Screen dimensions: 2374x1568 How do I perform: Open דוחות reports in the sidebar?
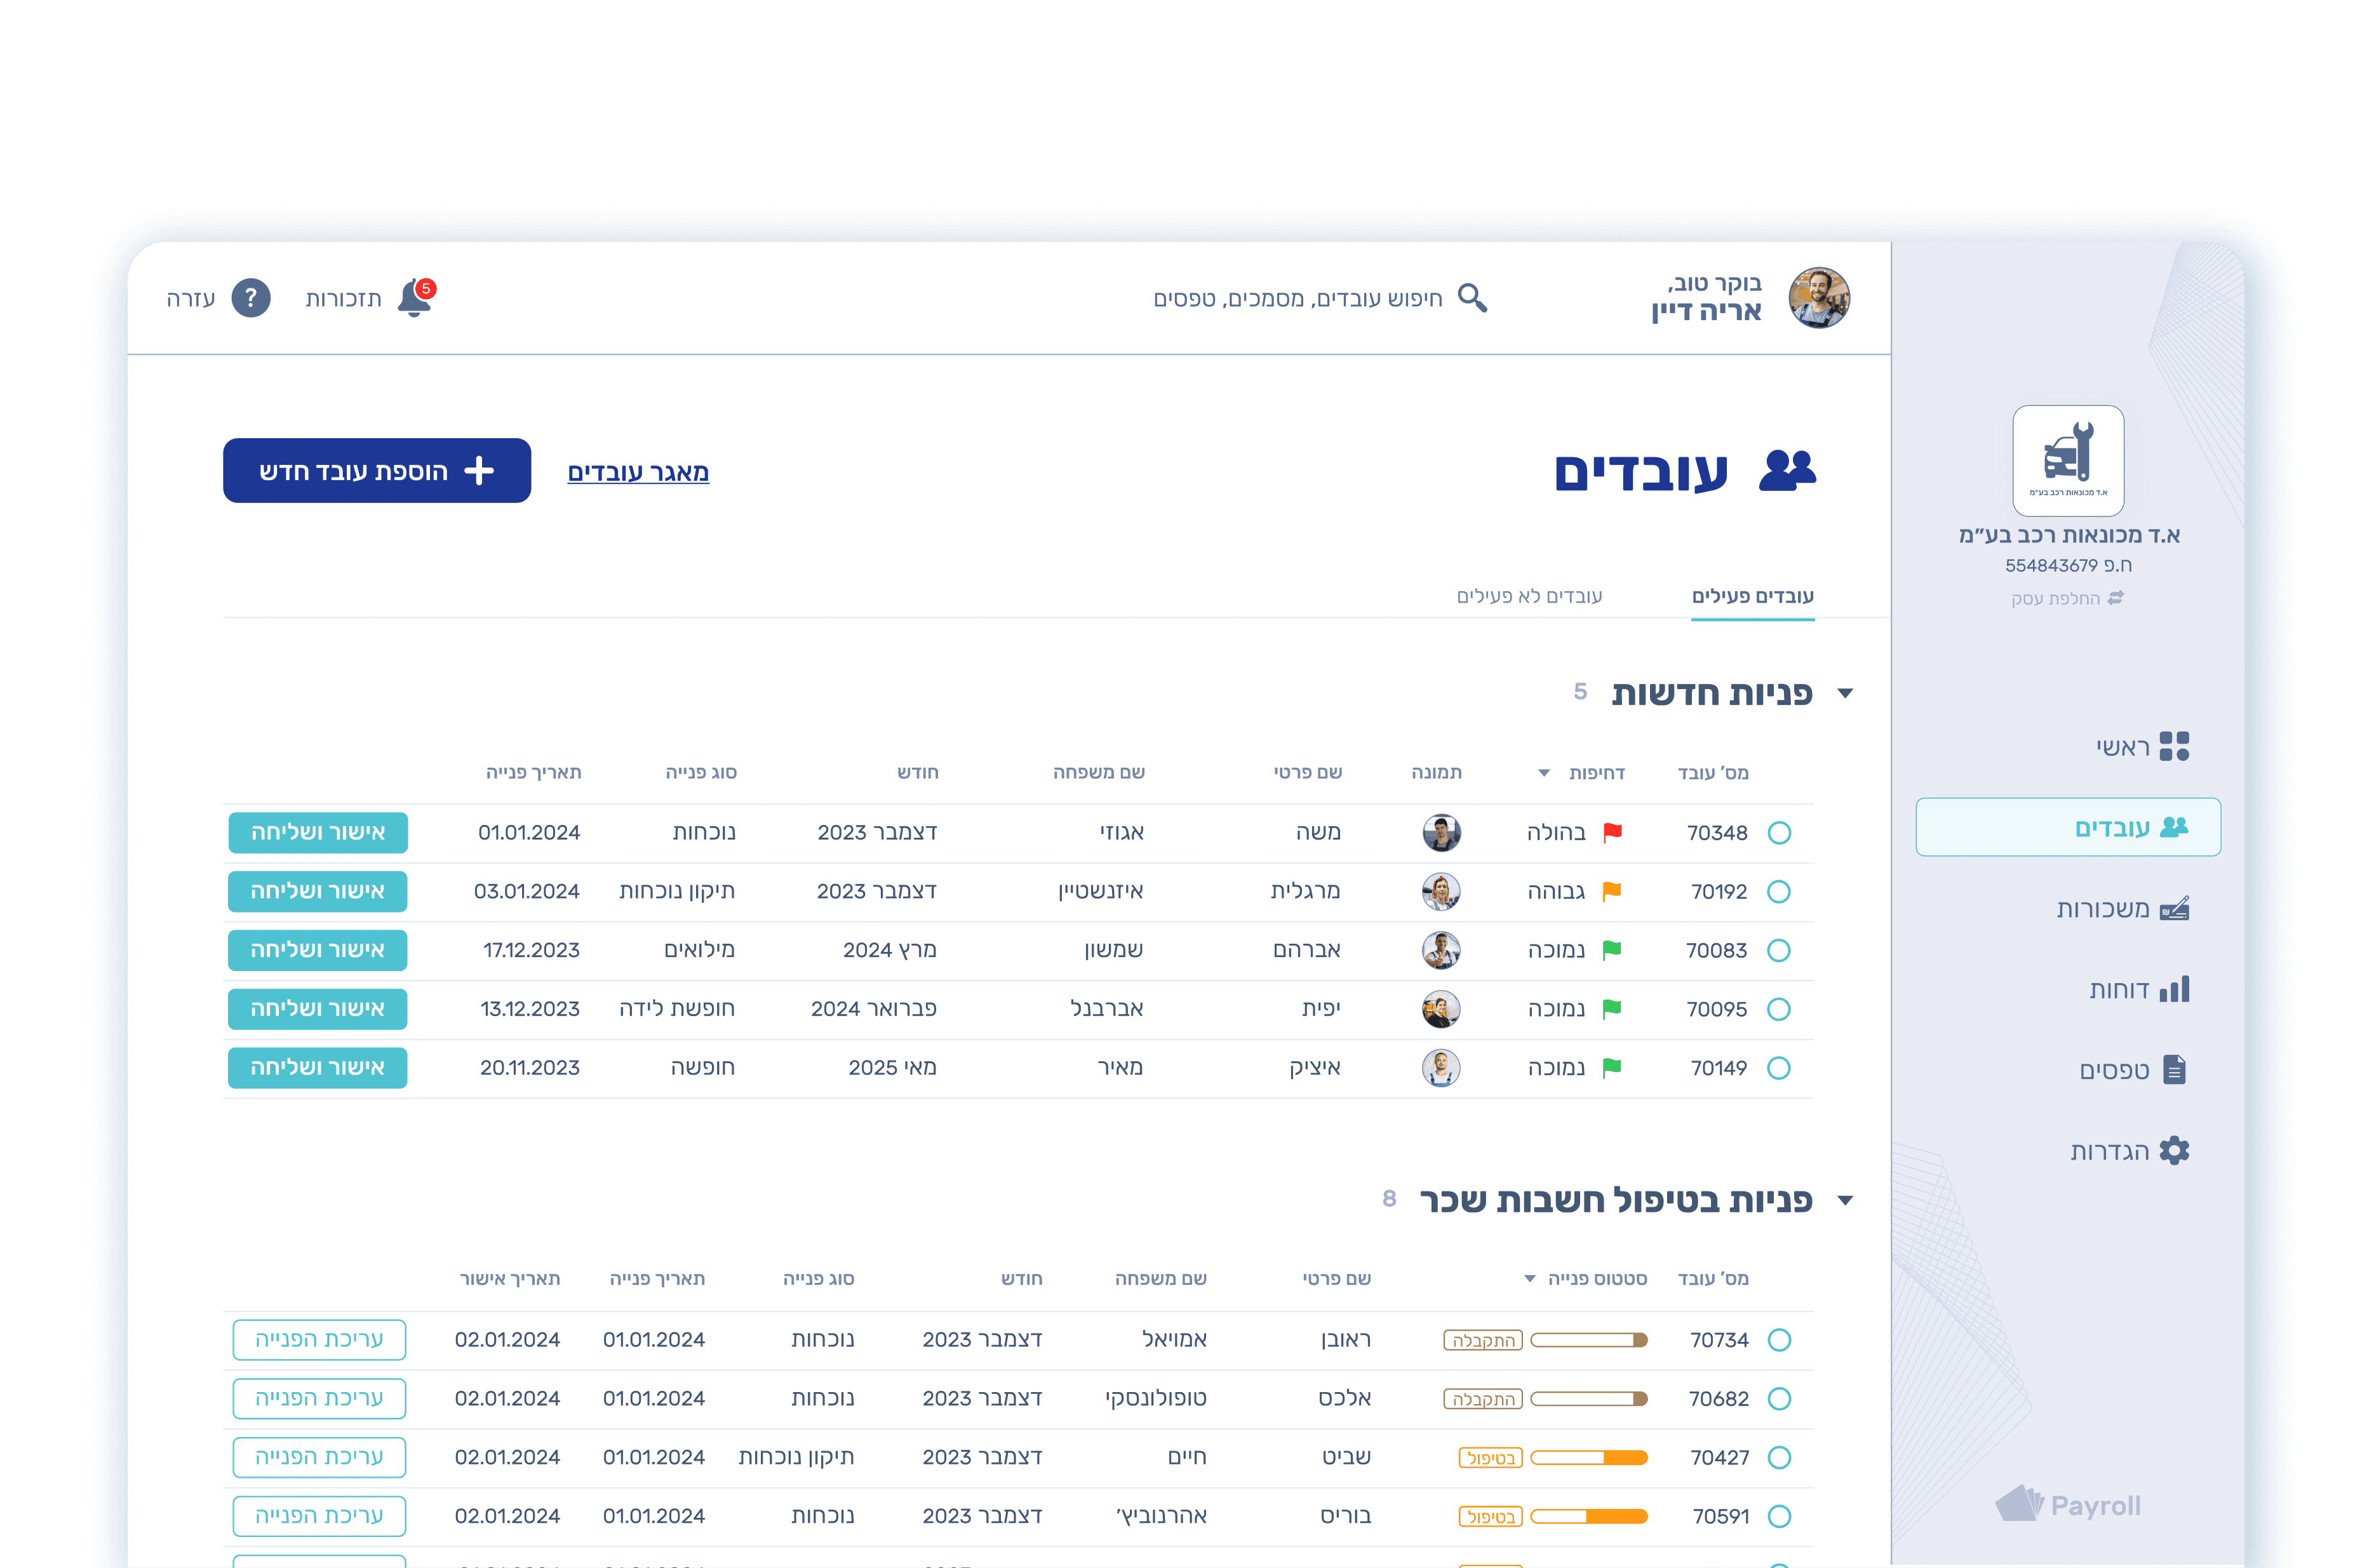click(2138, 989)
